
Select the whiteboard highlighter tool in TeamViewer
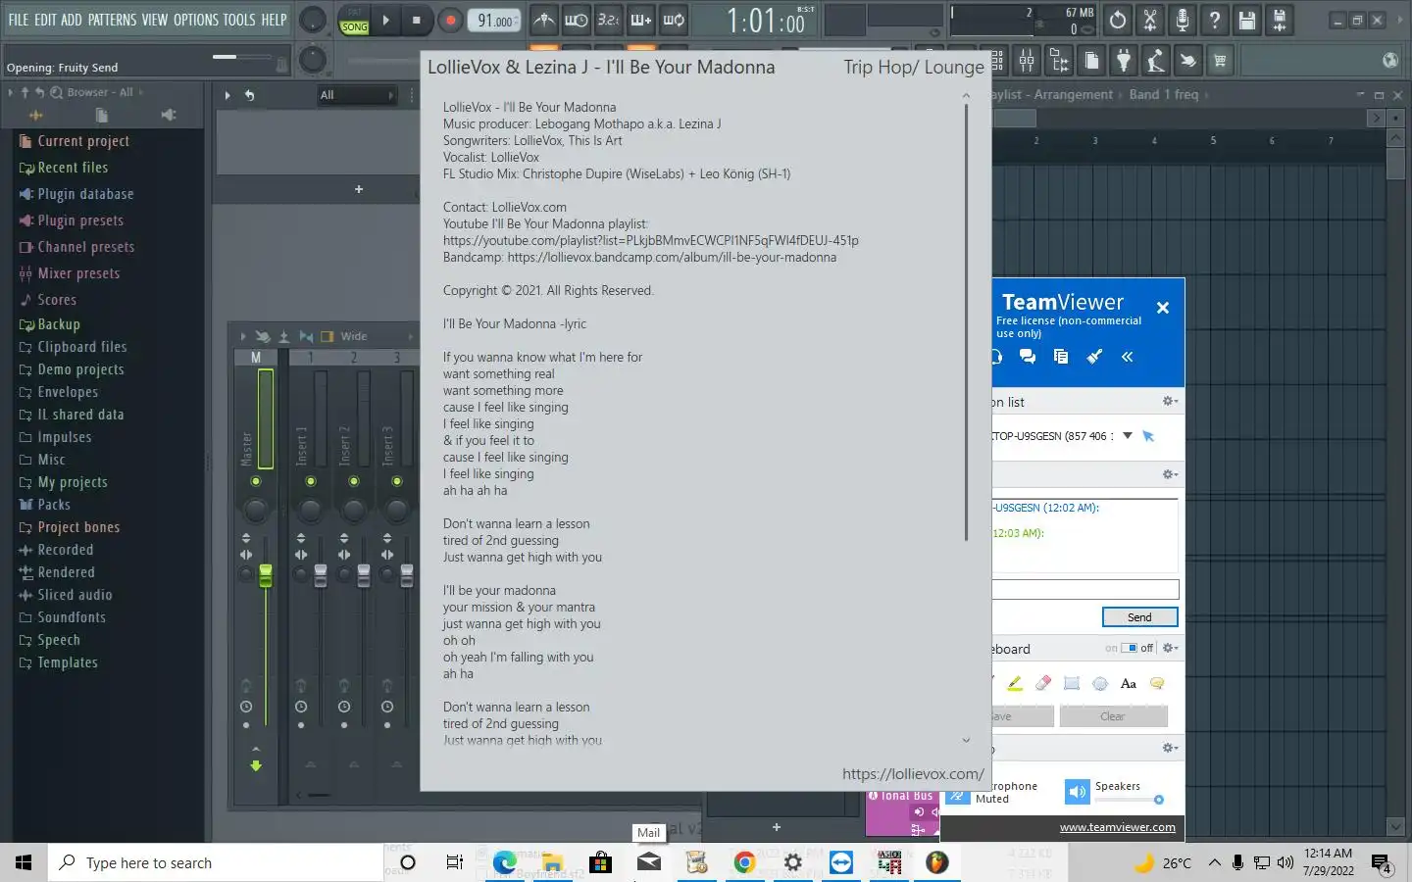tap(1015, 683)
